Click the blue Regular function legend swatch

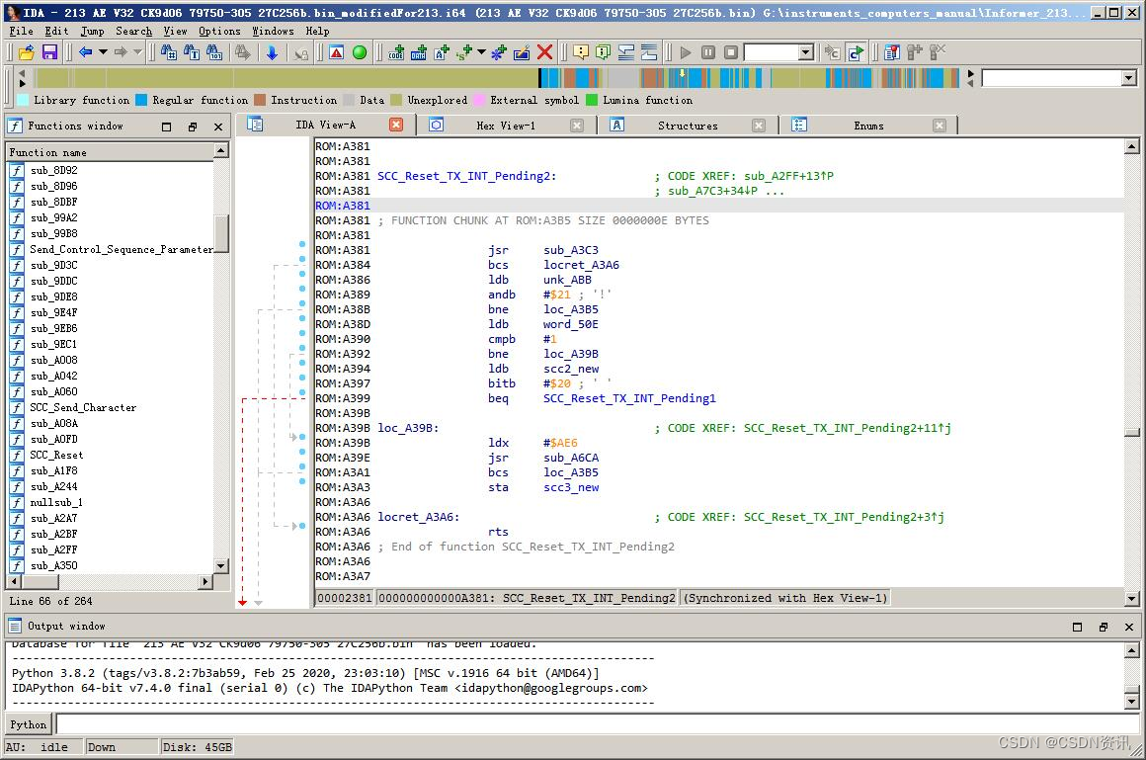(141, 100)
